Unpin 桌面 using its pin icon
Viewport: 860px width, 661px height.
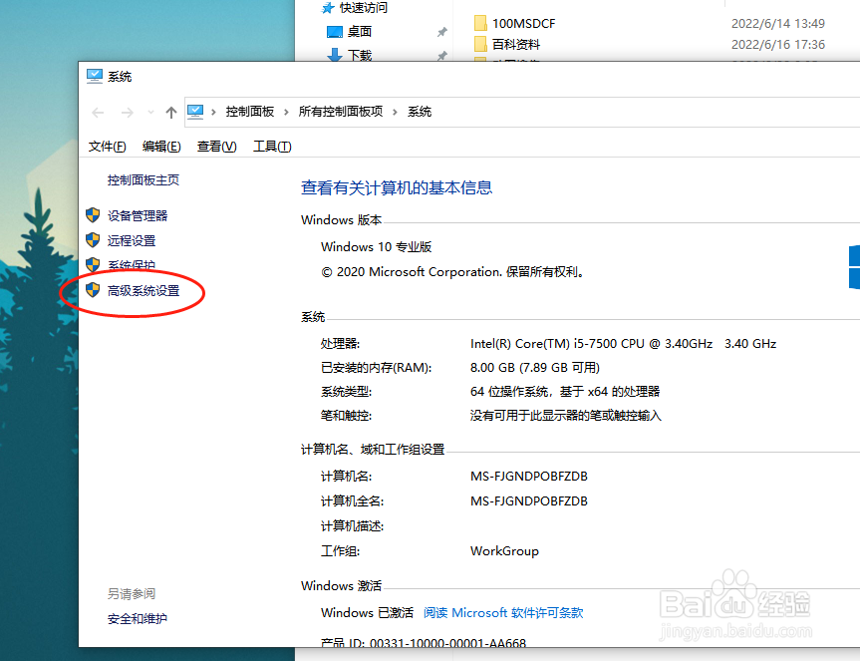(x=442, y=32)
